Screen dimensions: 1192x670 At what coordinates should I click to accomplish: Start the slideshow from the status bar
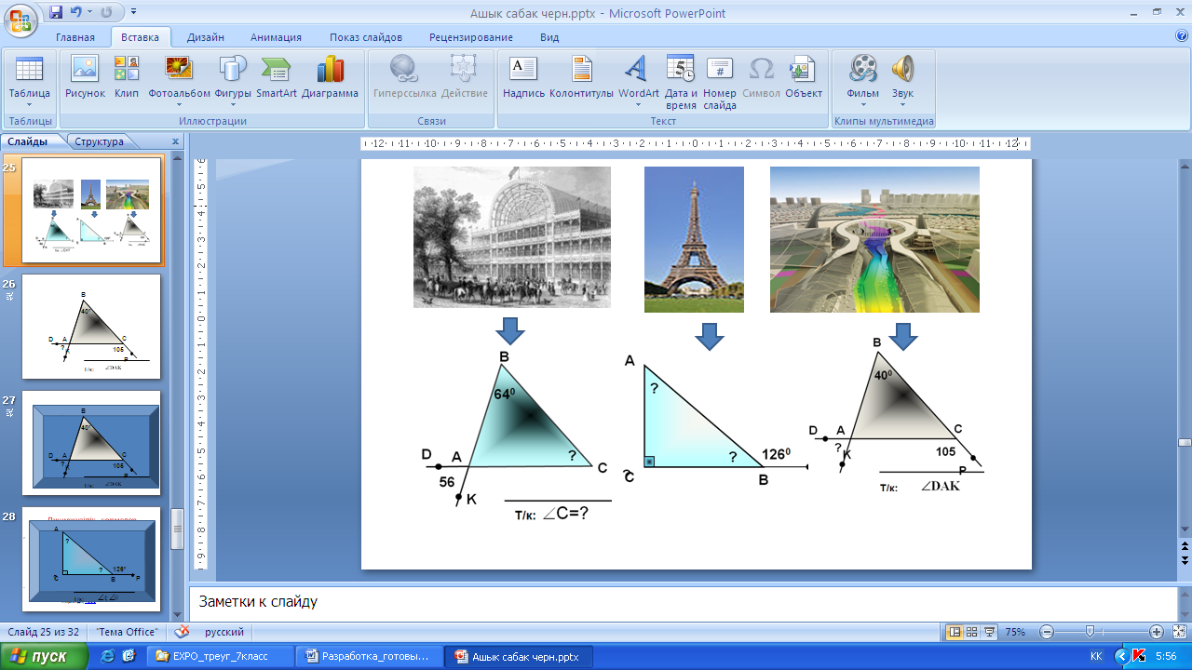(x=990, y=632)
